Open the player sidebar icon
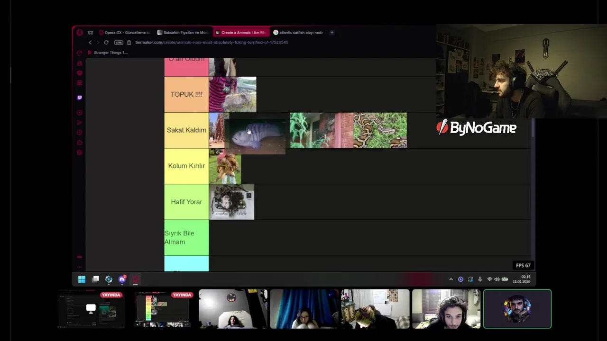The width and height of the screenshot is (607, 341). coord(79,113)
